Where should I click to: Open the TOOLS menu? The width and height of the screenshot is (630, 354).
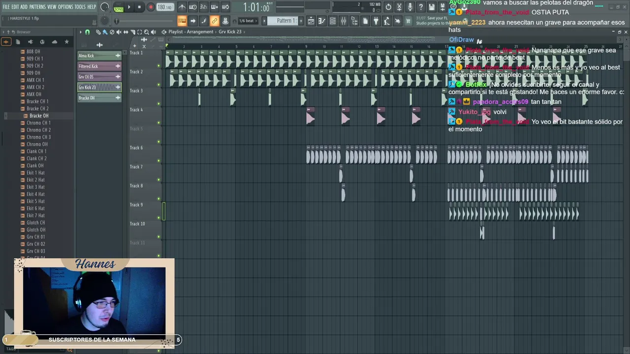pos(80,7)
